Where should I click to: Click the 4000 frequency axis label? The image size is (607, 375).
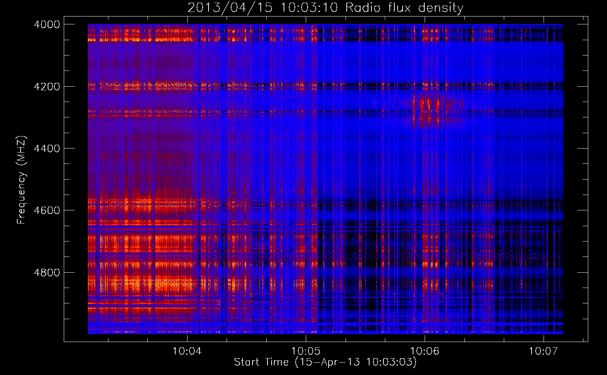click(47, 24)
